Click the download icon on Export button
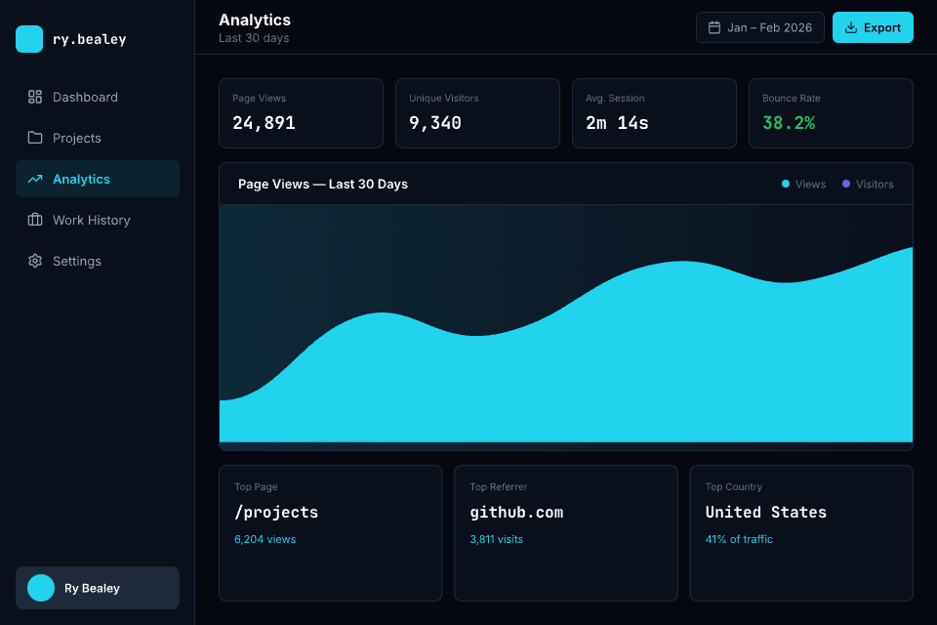The width and height of the screenshot is (937, 625). pos(851,27)
